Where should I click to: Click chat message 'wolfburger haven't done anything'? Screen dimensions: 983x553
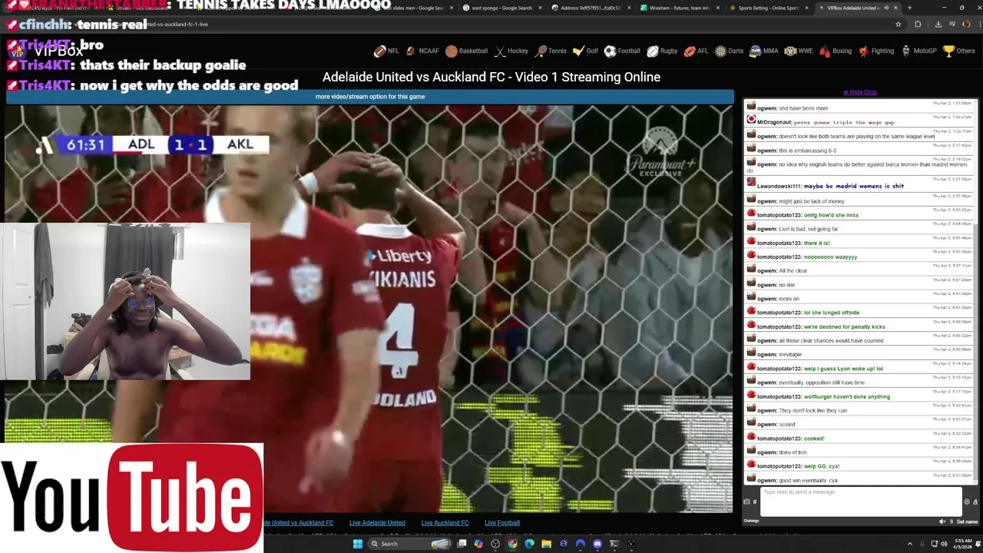pyautogui.click(x=846, y=396)
